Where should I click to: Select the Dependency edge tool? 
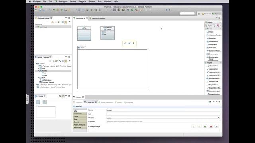(212, 85)
